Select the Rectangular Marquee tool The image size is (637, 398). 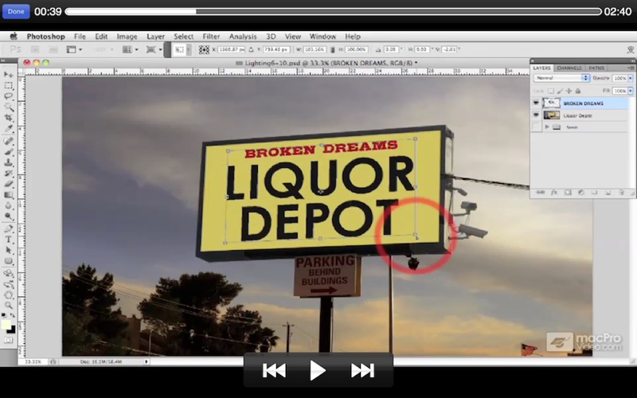[8, 86]
